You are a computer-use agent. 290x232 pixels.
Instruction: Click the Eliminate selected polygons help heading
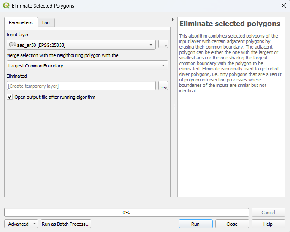pos(230,24)
